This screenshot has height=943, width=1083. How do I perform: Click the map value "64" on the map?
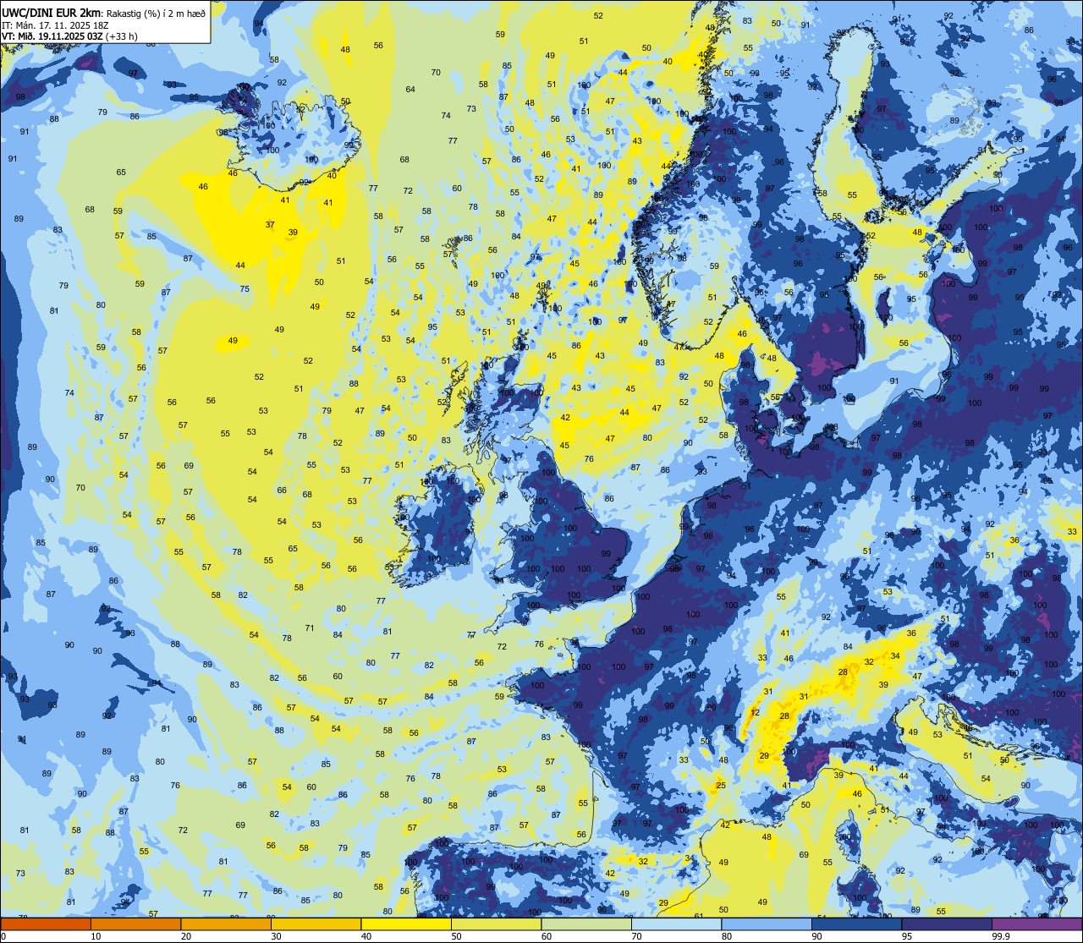[x=410, y=89]
